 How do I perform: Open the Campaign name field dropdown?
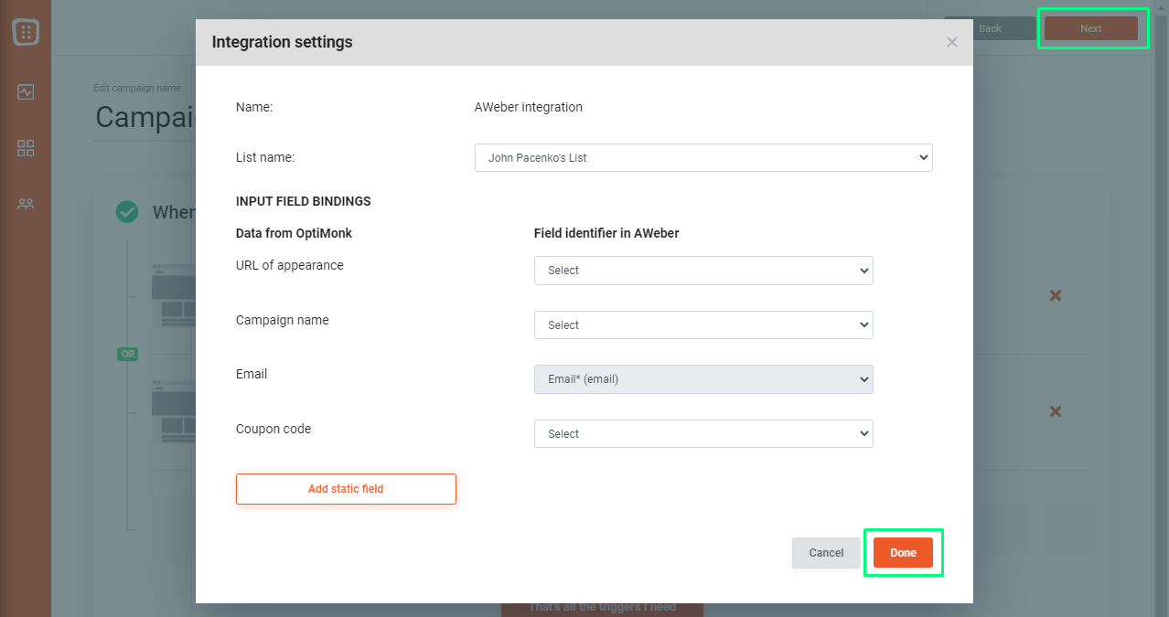[x=703, y=325]
